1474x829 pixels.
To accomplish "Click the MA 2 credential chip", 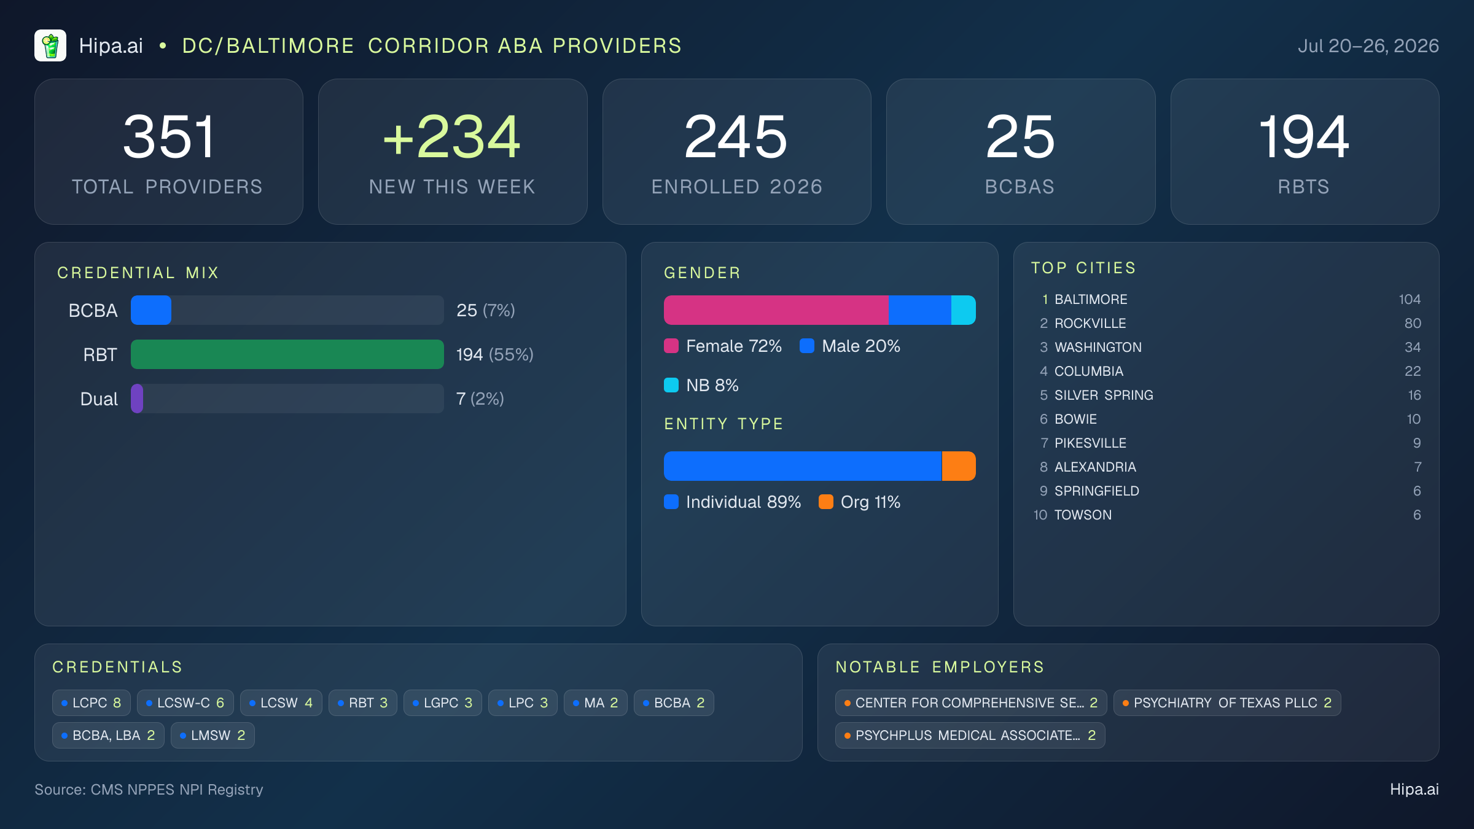I will [x=596, y=703].
